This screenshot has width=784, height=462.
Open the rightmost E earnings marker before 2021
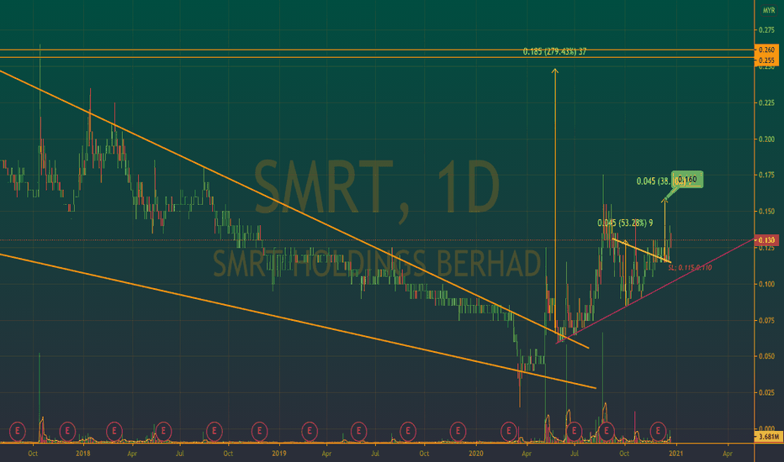[x=658, y=431]
